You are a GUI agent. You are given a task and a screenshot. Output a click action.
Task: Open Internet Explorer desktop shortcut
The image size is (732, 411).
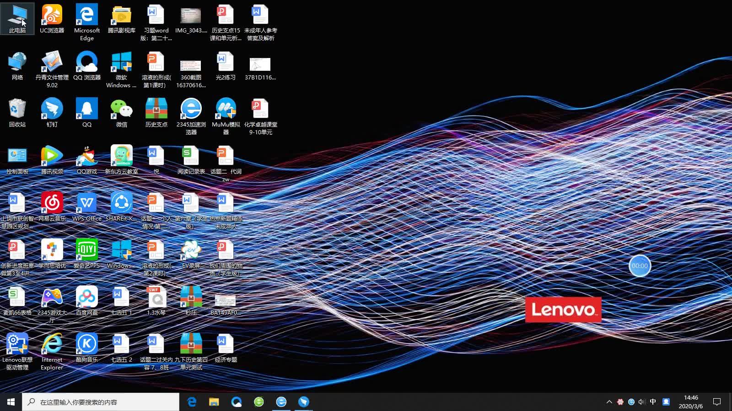coord(52,352)
